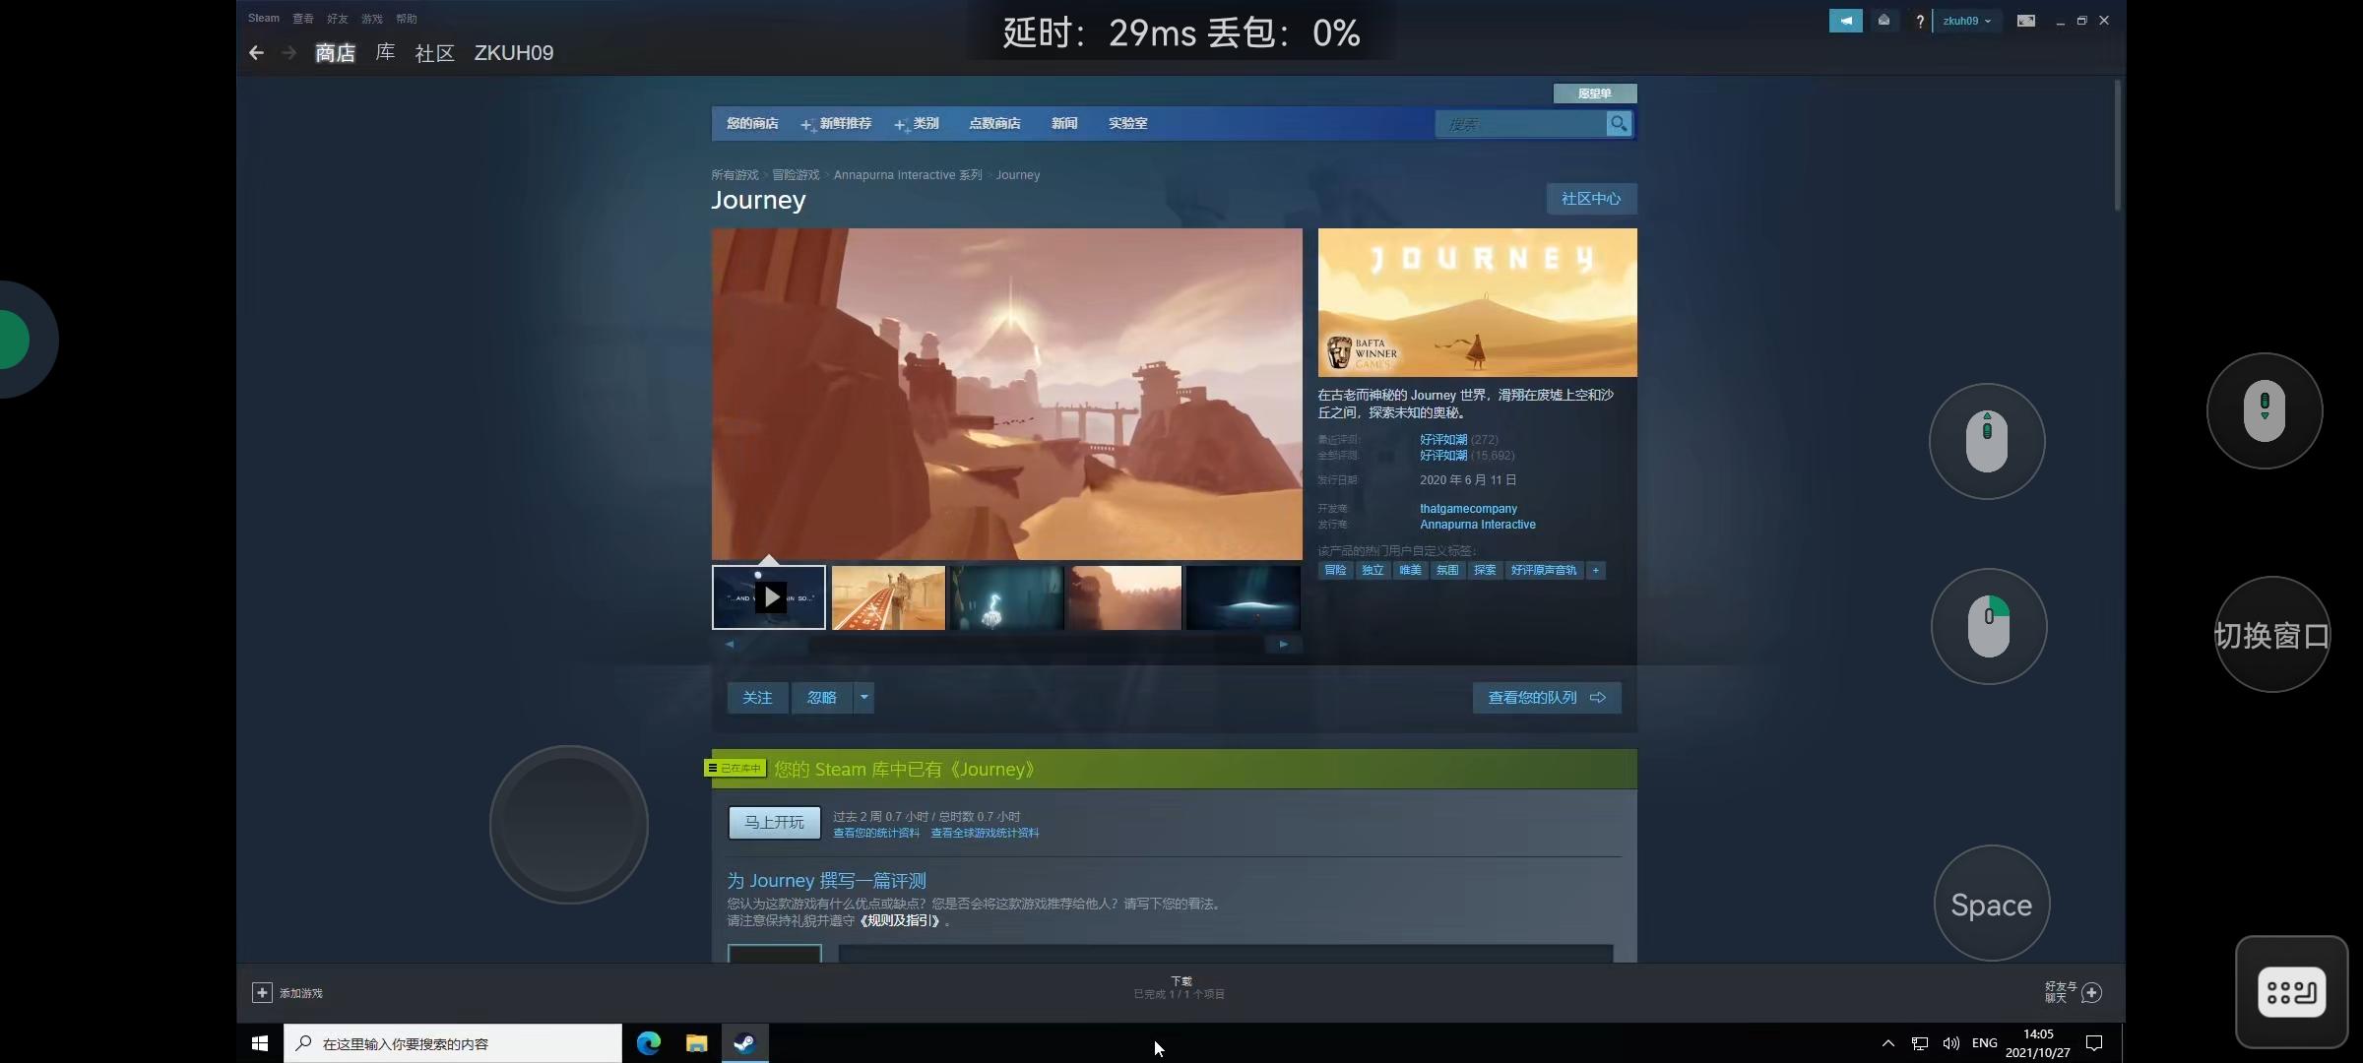The height and width of the screenshot is (1063, 2363).
Task: Click the forward navigation arrow
Action: tap(288, 53)
